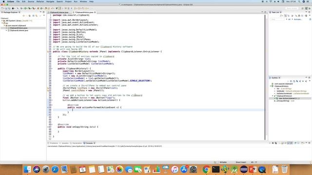
Task: Close the ClipboardHistory.java editor tab
Action: [x=95, y=12]
